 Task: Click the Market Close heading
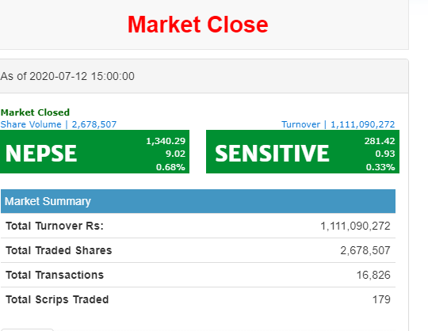coord(198,25)
